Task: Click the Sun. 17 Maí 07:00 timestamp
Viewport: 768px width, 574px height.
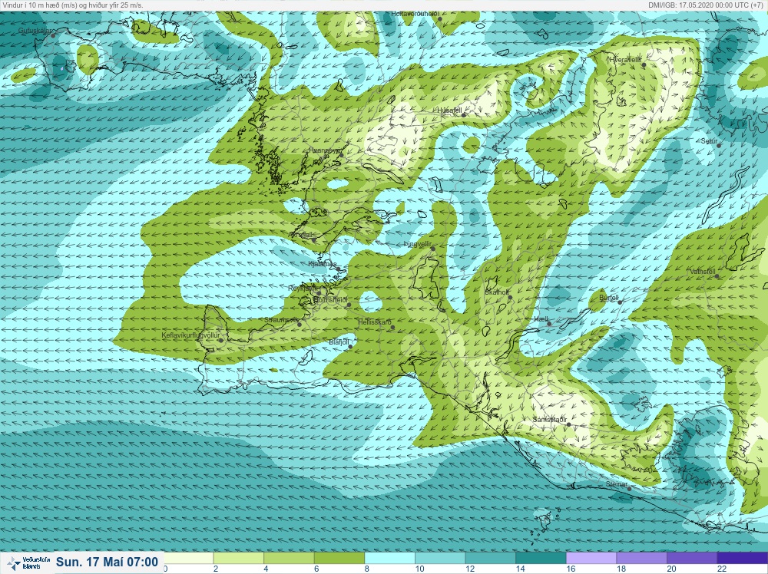Action: pos(107,562)
